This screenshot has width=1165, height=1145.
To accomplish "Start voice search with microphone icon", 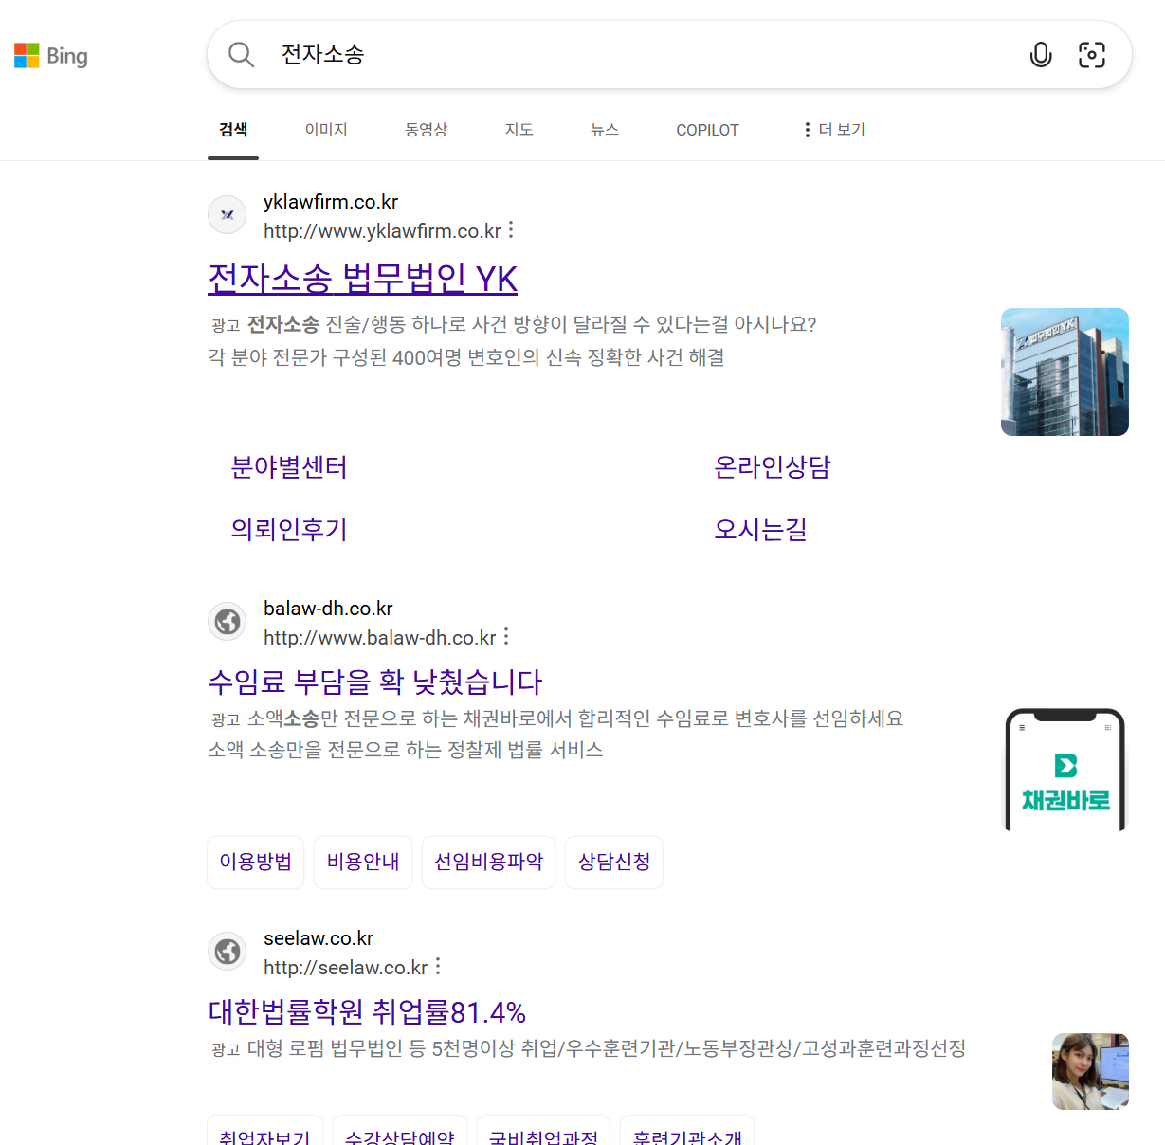I will (1041, 55).
